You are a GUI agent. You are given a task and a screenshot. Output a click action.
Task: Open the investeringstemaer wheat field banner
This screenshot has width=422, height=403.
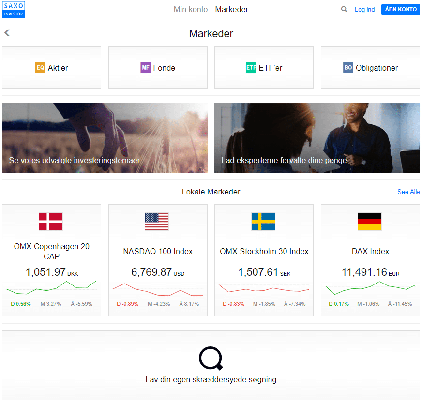pyautogui.click(x=105, y=138)
